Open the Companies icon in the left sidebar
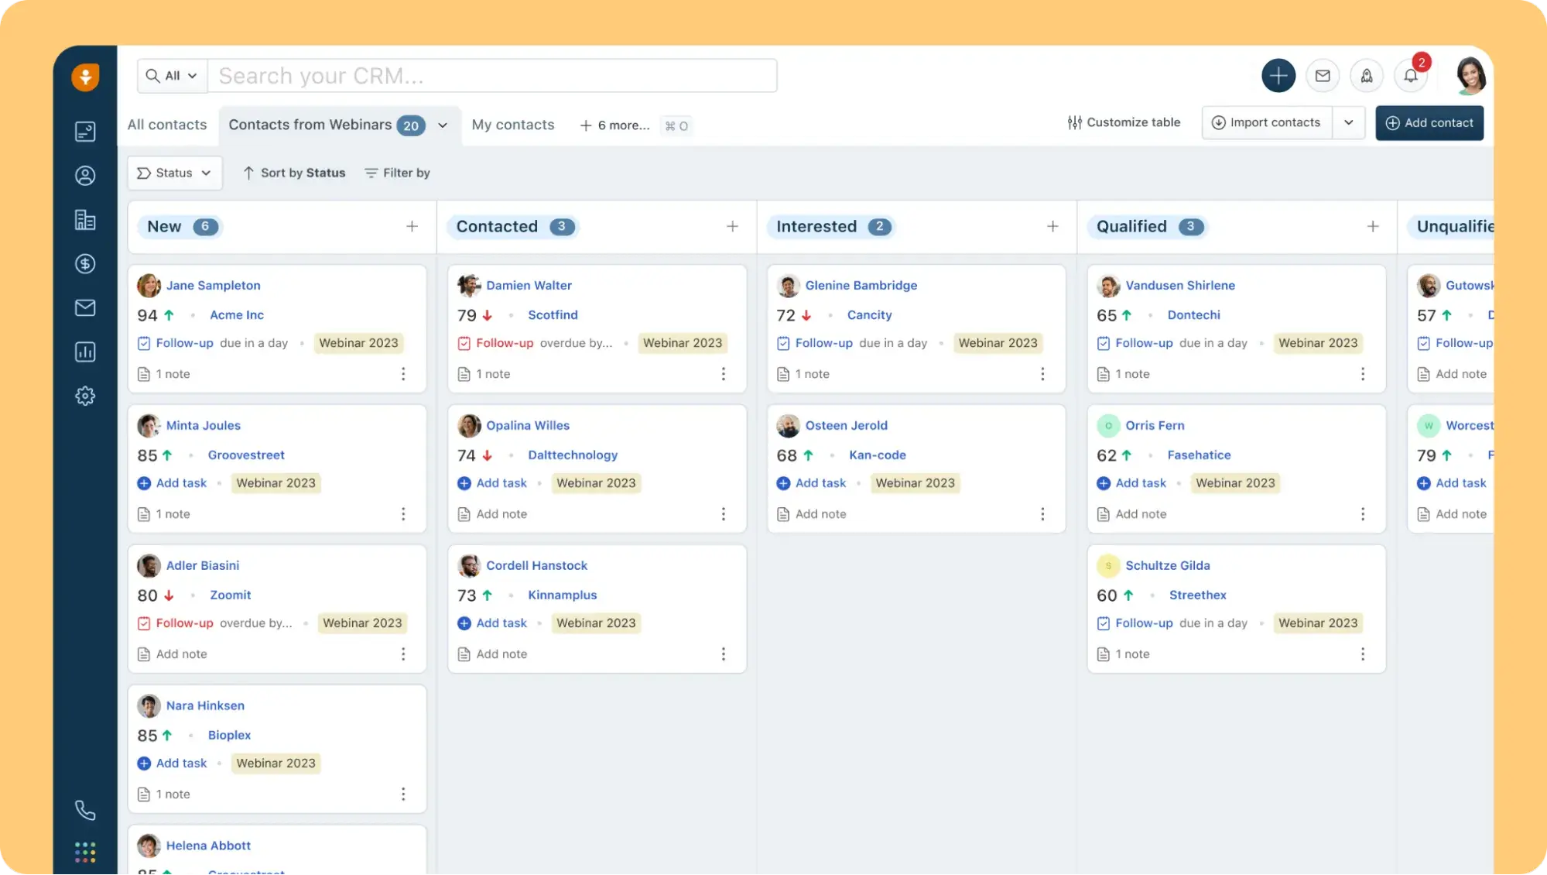Viewport: 1547px width, 875px height. pyautogui.click(x=85, y=219)
